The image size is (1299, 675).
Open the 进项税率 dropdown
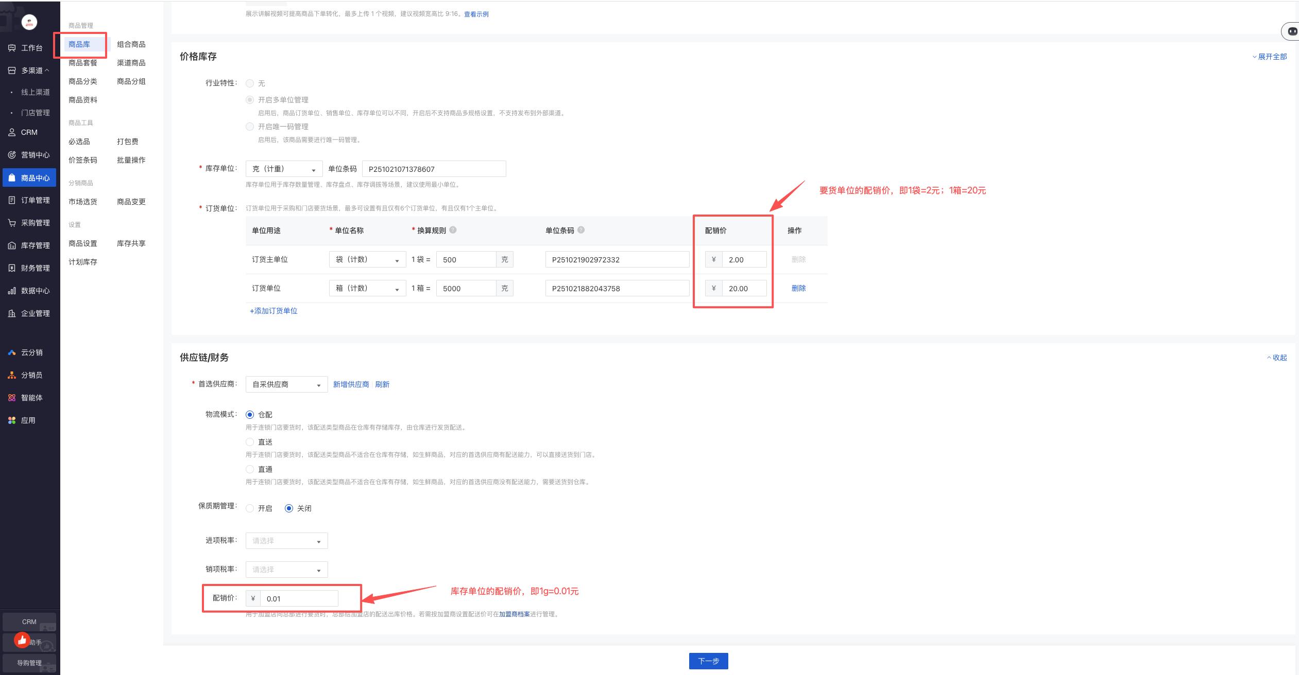286,541
